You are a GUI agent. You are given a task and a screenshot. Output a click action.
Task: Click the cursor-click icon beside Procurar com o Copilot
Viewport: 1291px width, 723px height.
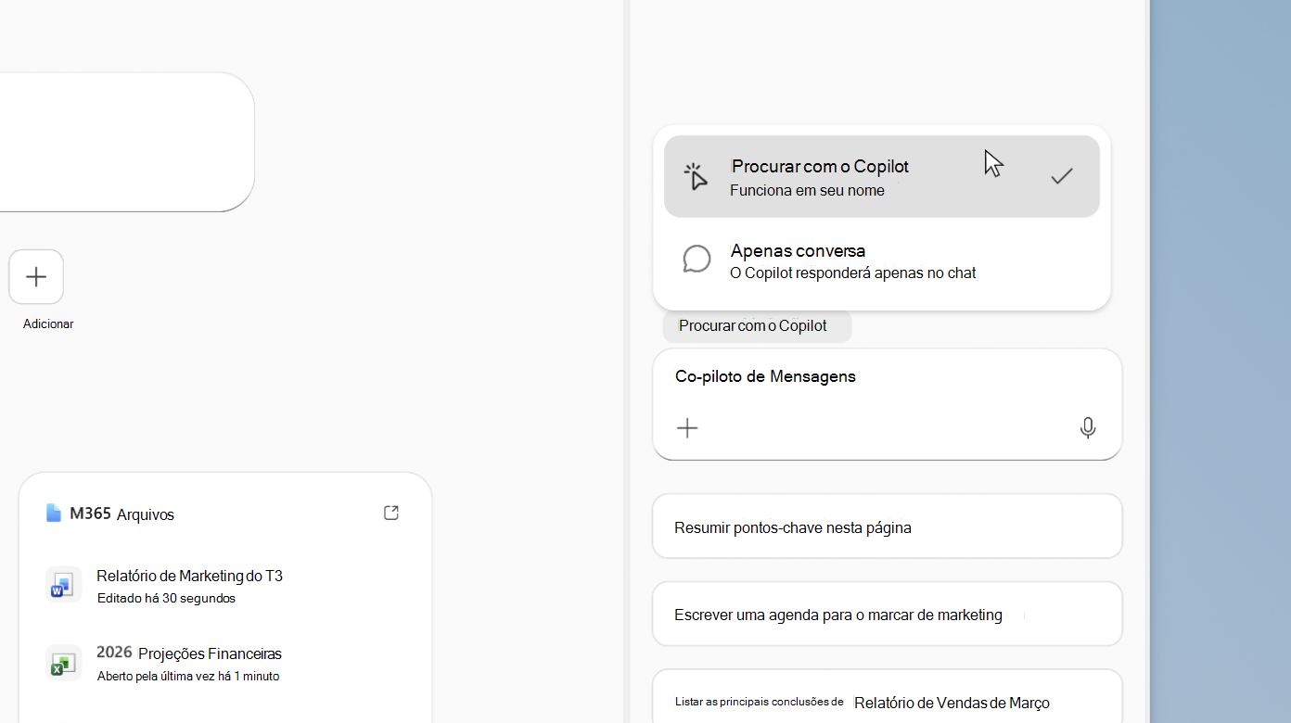pyautogui.click(x=696, y=176)
